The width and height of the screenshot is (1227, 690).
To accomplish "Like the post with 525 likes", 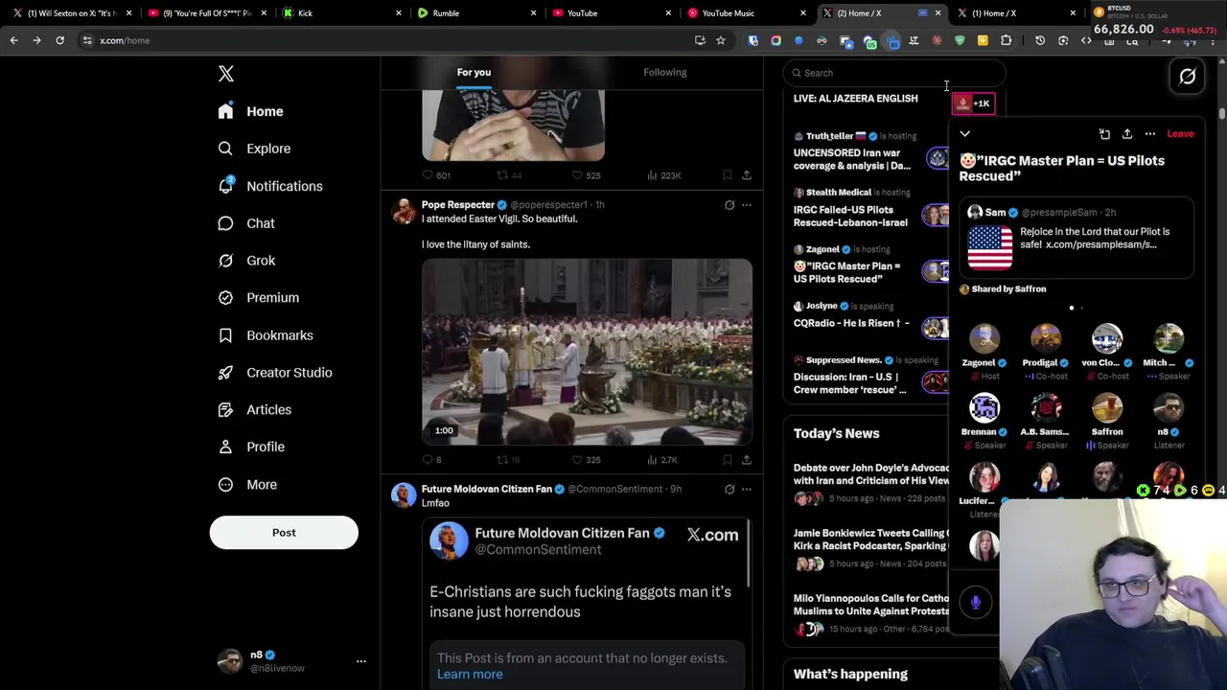I will coord(586,175).
